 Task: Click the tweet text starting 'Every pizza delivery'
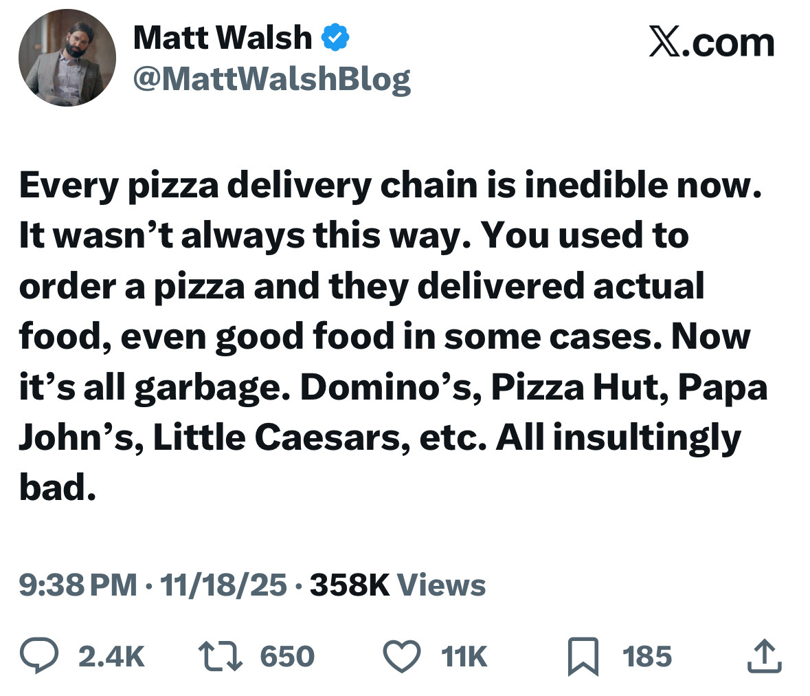(x=390, y=186)
